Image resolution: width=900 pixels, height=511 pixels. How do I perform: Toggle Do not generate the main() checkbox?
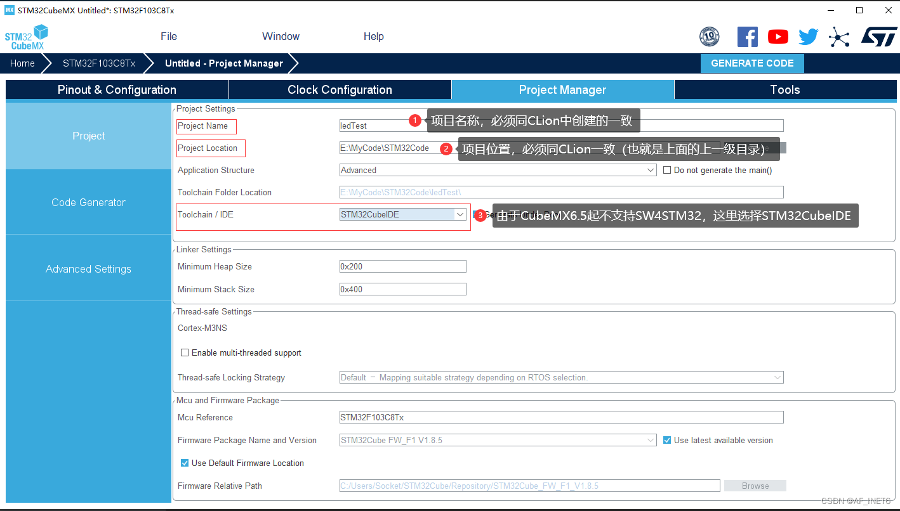667,170
